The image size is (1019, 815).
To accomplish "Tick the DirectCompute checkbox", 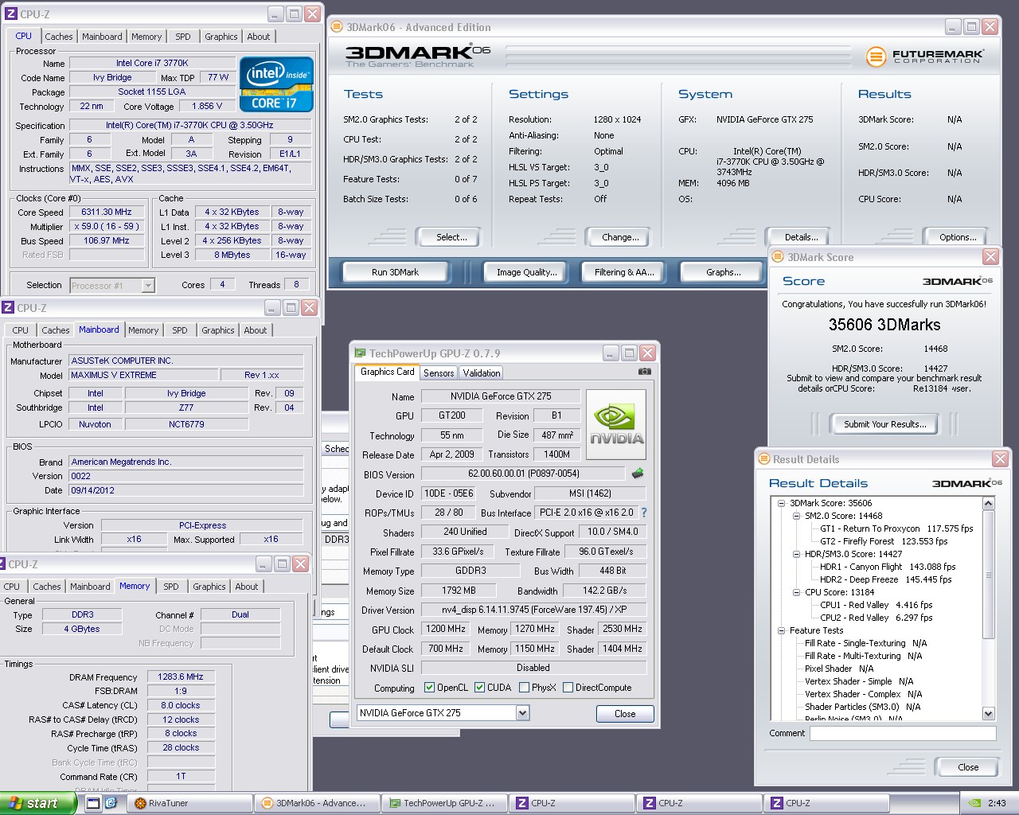I will 568,688.
